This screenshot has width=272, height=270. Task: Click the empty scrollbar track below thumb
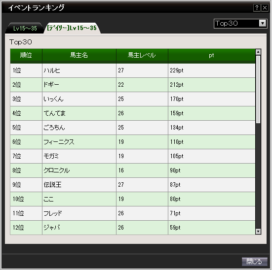coord(258,176)
